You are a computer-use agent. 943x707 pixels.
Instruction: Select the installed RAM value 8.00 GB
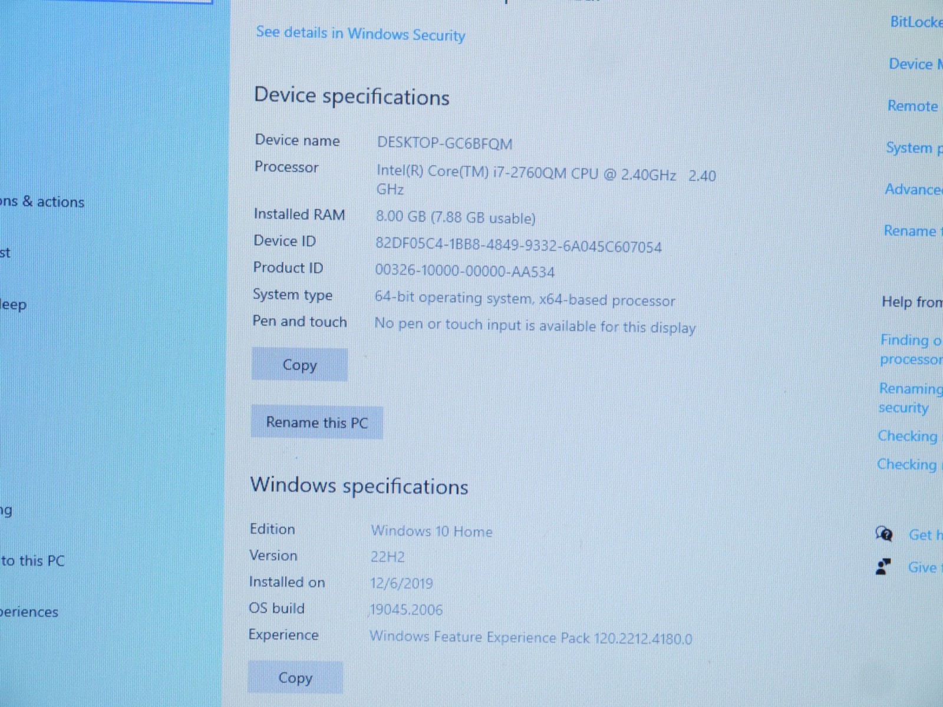456,217
